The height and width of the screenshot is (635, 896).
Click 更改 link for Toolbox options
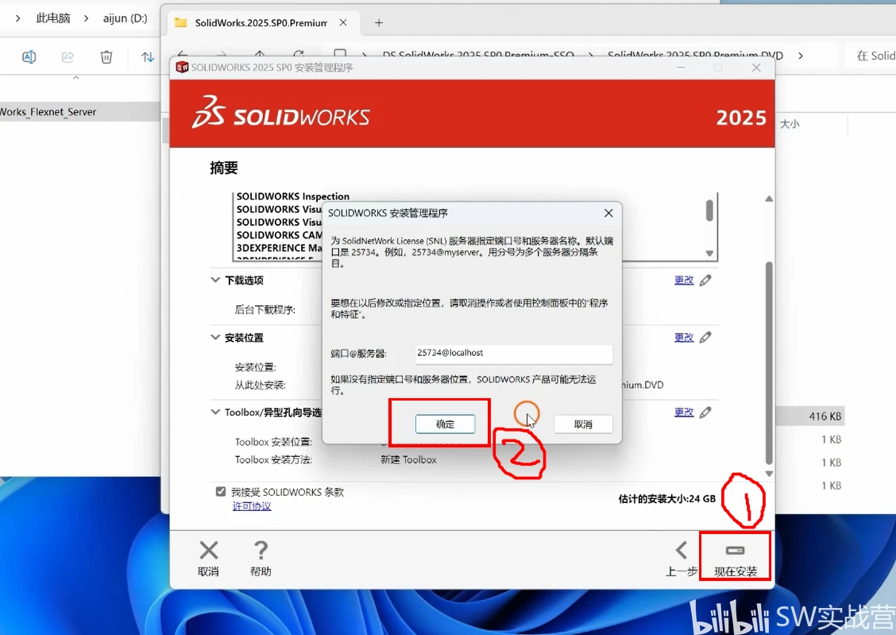point(684,412)
